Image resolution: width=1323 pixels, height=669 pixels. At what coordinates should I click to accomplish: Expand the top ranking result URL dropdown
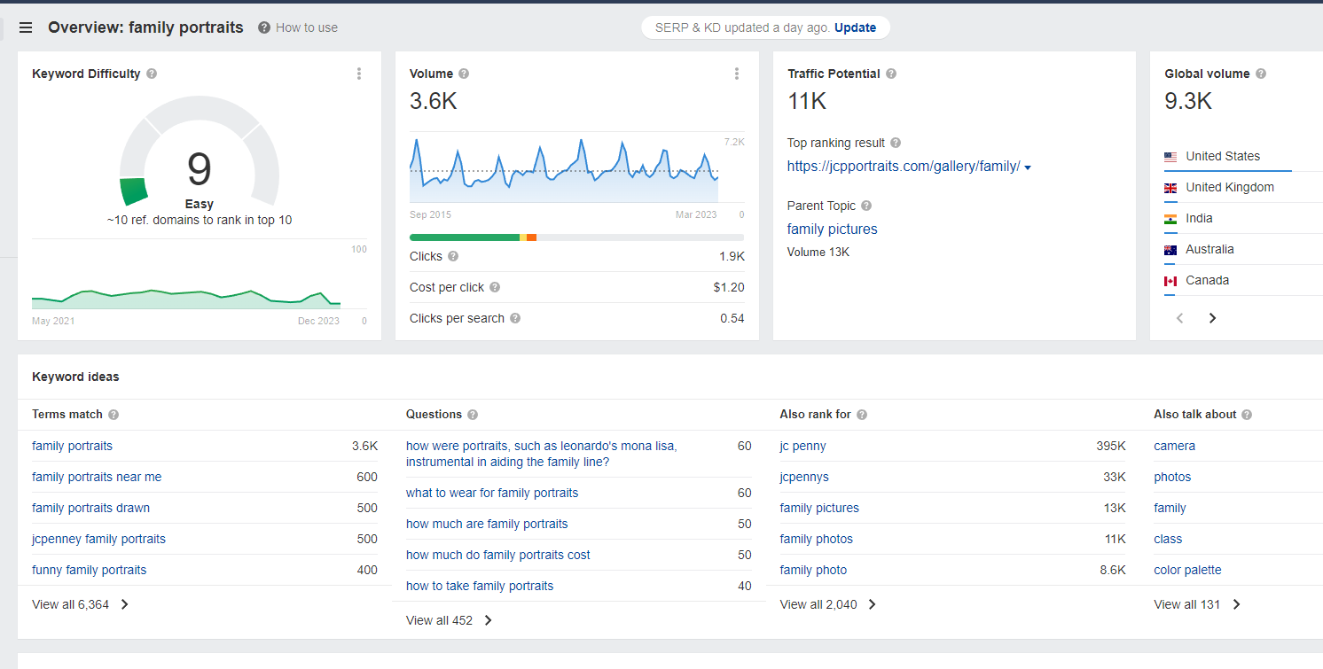(1028, 167)
